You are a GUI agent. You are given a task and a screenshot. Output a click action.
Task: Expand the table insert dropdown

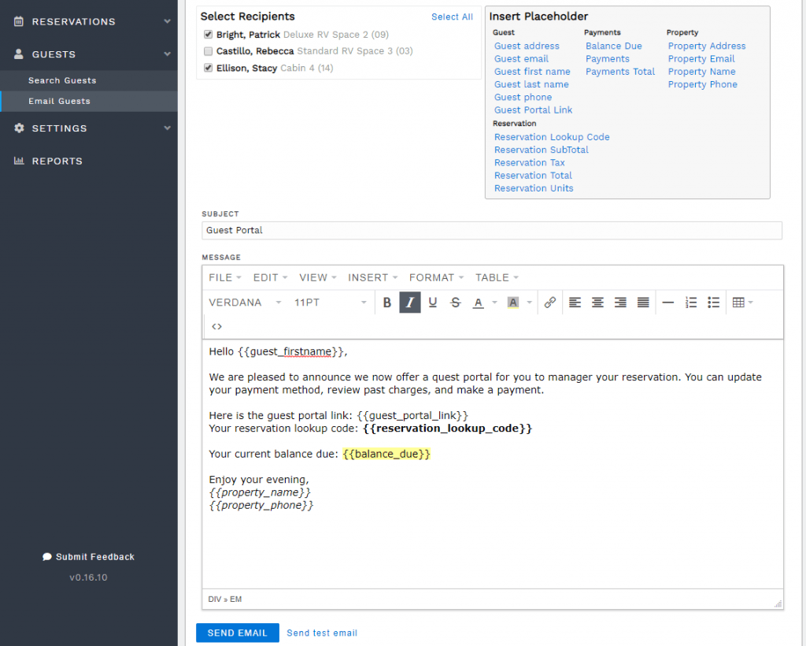click(749, 302)
